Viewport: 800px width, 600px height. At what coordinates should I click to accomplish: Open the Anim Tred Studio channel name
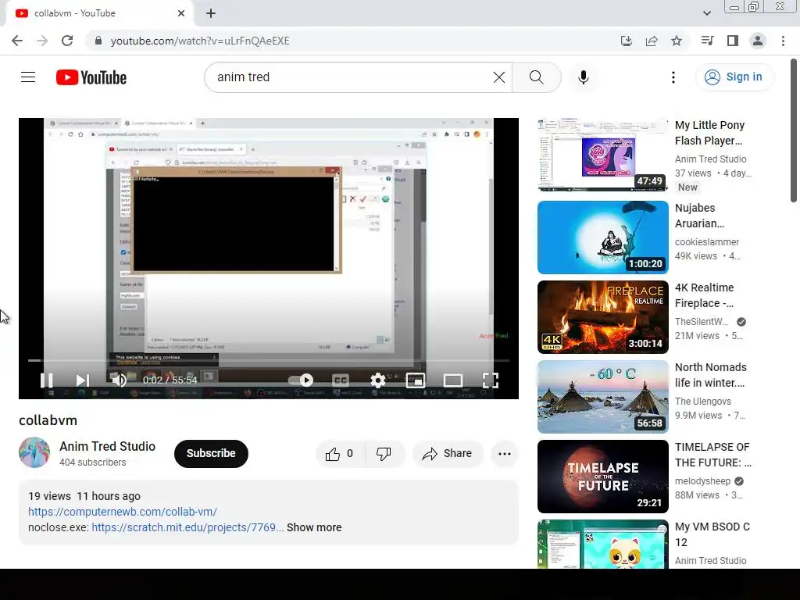tap(108, 446)
